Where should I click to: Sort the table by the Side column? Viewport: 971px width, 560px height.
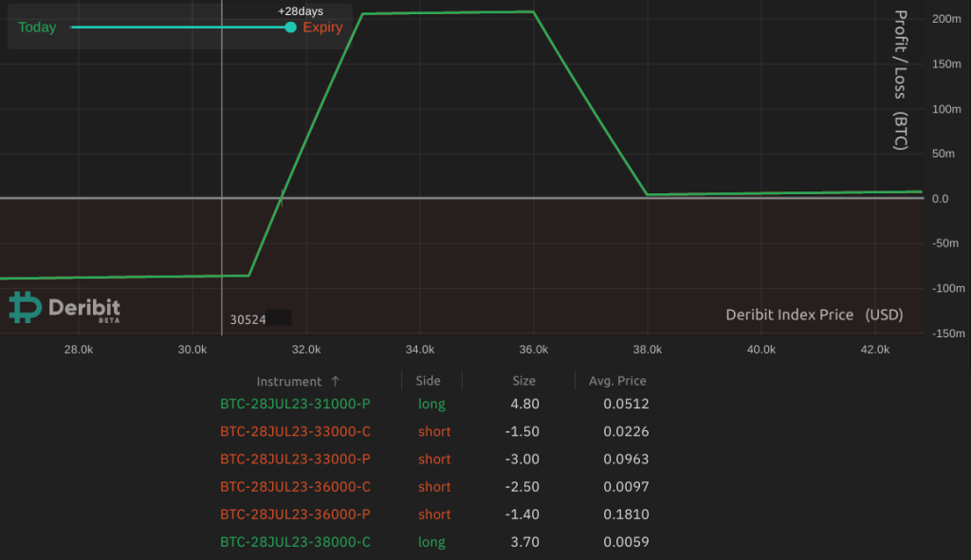click(x=429, y=381)
